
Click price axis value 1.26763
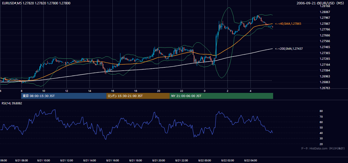325,88
